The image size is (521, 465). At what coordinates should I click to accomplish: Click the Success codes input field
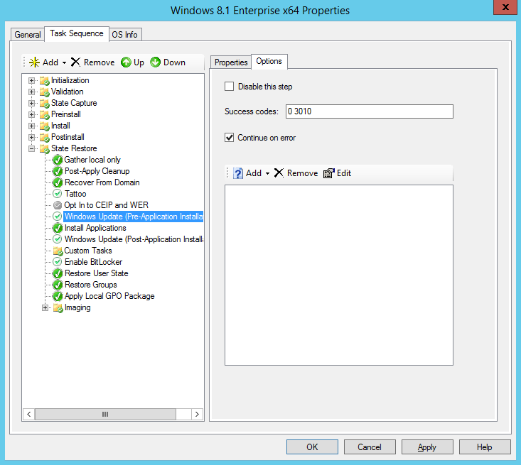click(x=369, y=111)
